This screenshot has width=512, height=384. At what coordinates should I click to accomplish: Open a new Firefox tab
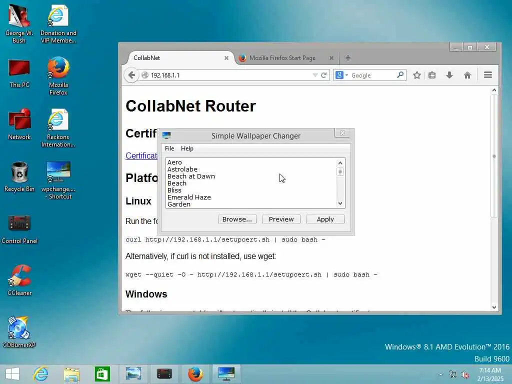click(x=348, y=58)
